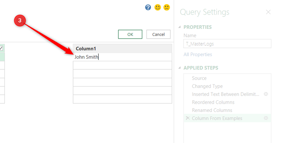Toggle the partially visible column checkbox
281x143 pixels.
point(1,48)
